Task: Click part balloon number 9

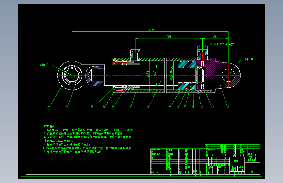Action: click(x=130, y=107)
